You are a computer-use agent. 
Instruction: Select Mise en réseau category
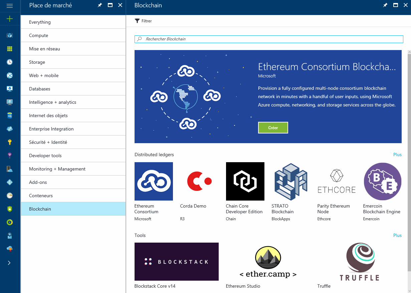point(73,49)
